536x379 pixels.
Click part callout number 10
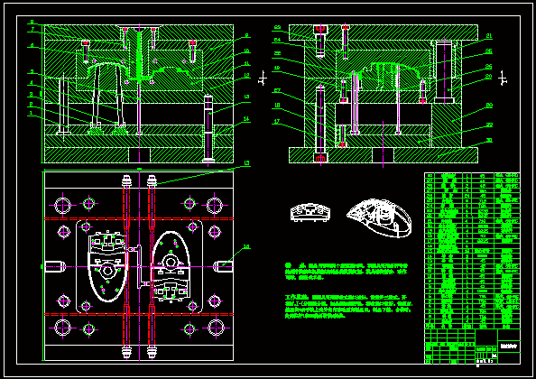point(246,51)
